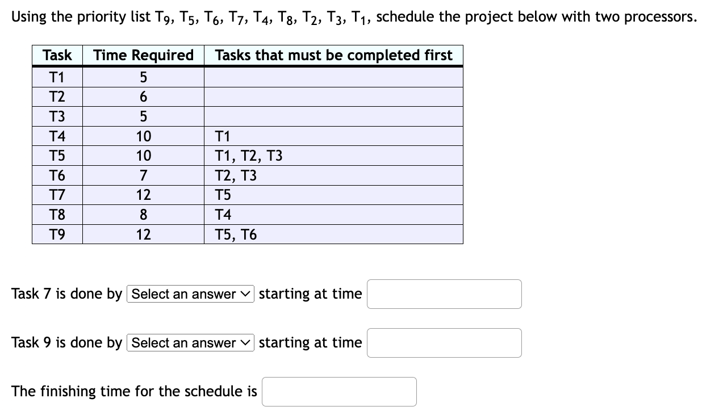
Task: Select the Task column header
Action: [57, 55]
